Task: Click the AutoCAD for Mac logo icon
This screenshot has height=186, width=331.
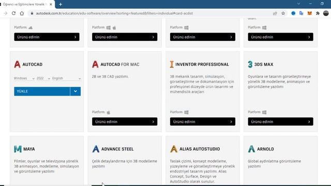Action: [x=95, y=64]
